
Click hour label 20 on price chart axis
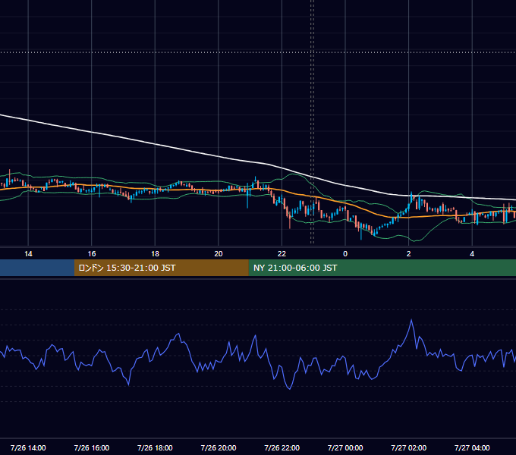[x=219, y=254]
